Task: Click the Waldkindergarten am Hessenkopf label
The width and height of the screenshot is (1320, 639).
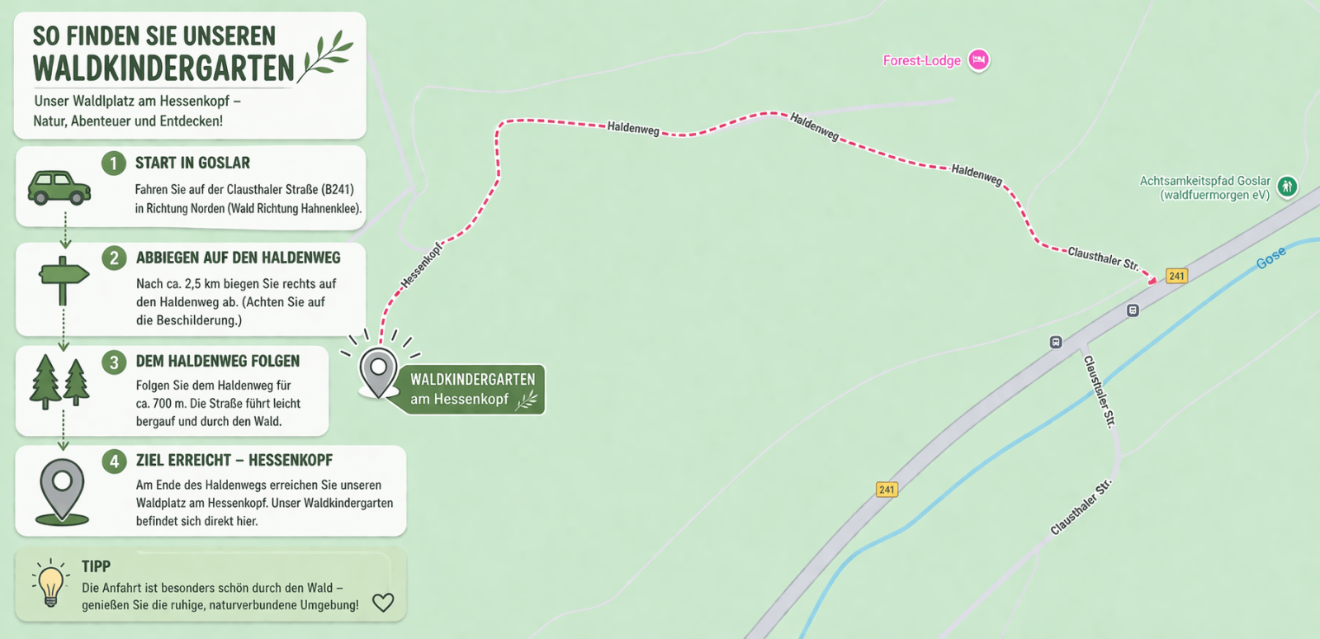Action: 473,389
